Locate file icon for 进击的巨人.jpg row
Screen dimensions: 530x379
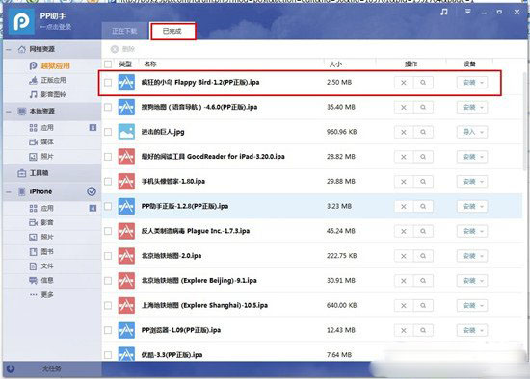pos(423,132)
